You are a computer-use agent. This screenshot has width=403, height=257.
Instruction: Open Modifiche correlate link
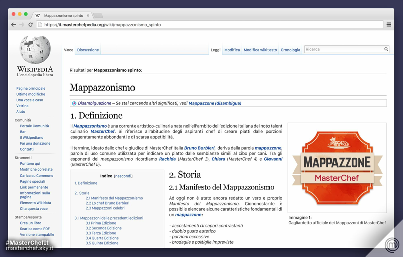pyautogui.click(x=36, y=169)
